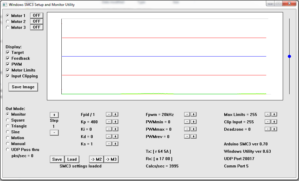
Task: Copy settings to Motor 2 with -> M2
Action: point(96,159)
